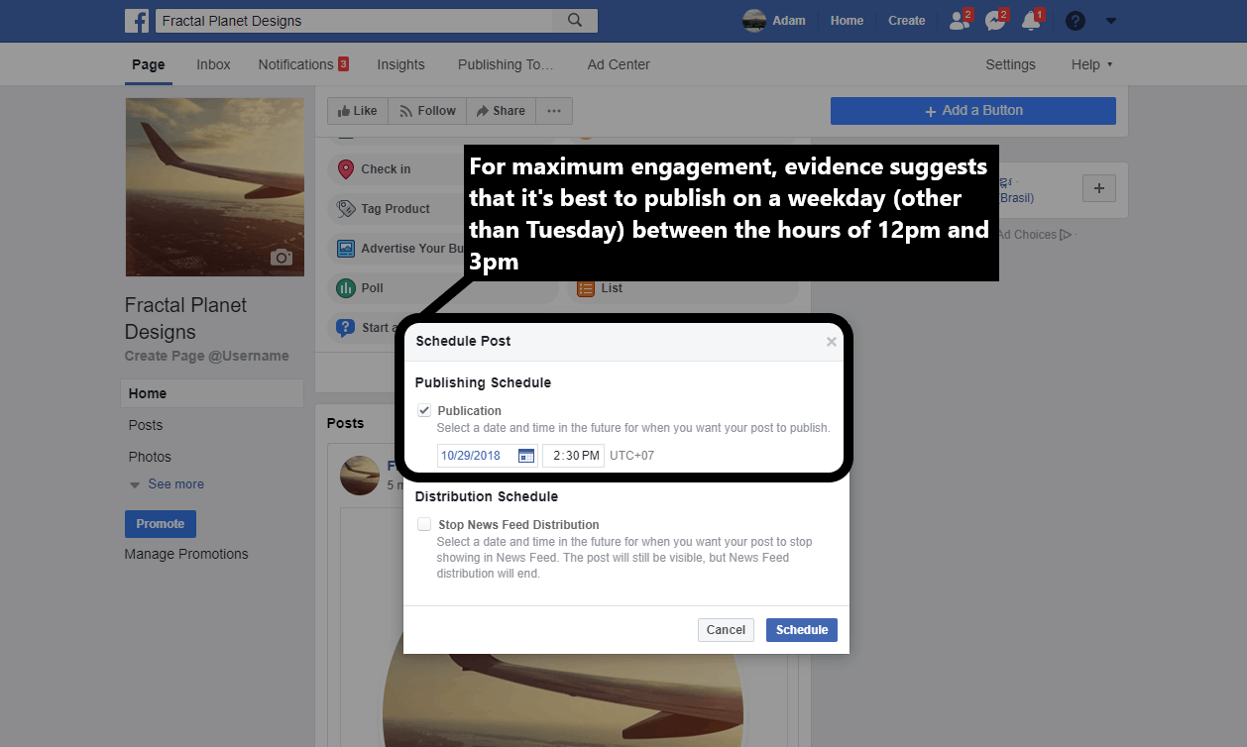Open the Ad Center tab
The height and width of the screenshot is (747, 1247).
619,64
